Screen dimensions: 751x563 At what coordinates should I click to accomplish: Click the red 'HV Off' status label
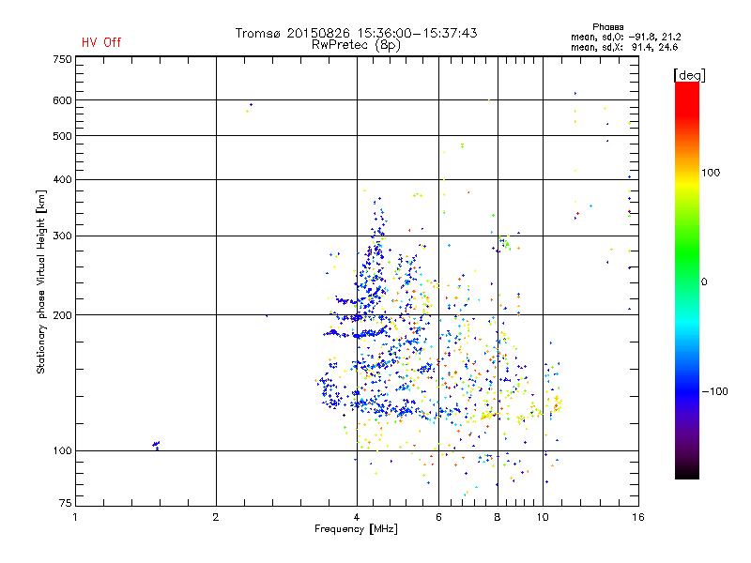click(101, 42)
